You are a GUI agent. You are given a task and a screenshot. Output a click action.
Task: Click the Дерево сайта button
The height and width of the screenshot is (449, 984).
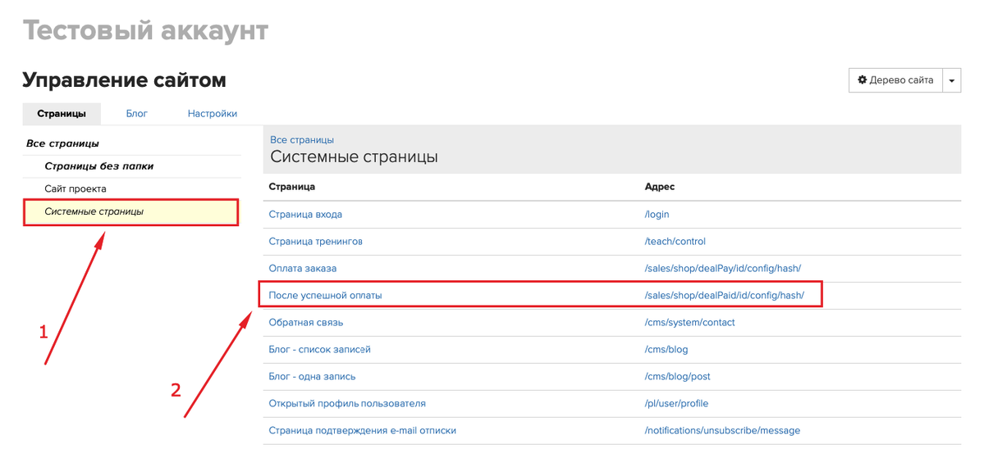pos(895,80)
